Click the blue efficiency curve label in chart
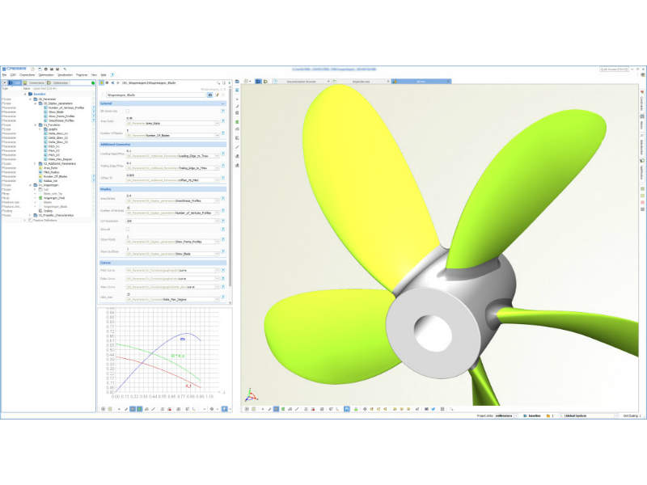This screenshot has height=485, width=647. point(183,339)
